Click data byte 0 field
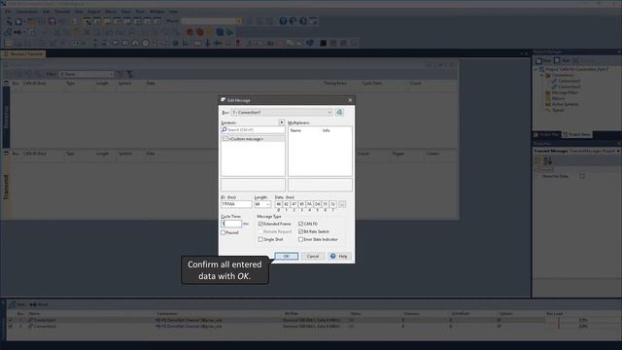 tap(279, 204)
